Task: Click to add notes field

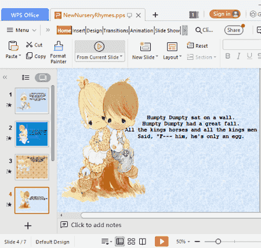Action: 96,225
